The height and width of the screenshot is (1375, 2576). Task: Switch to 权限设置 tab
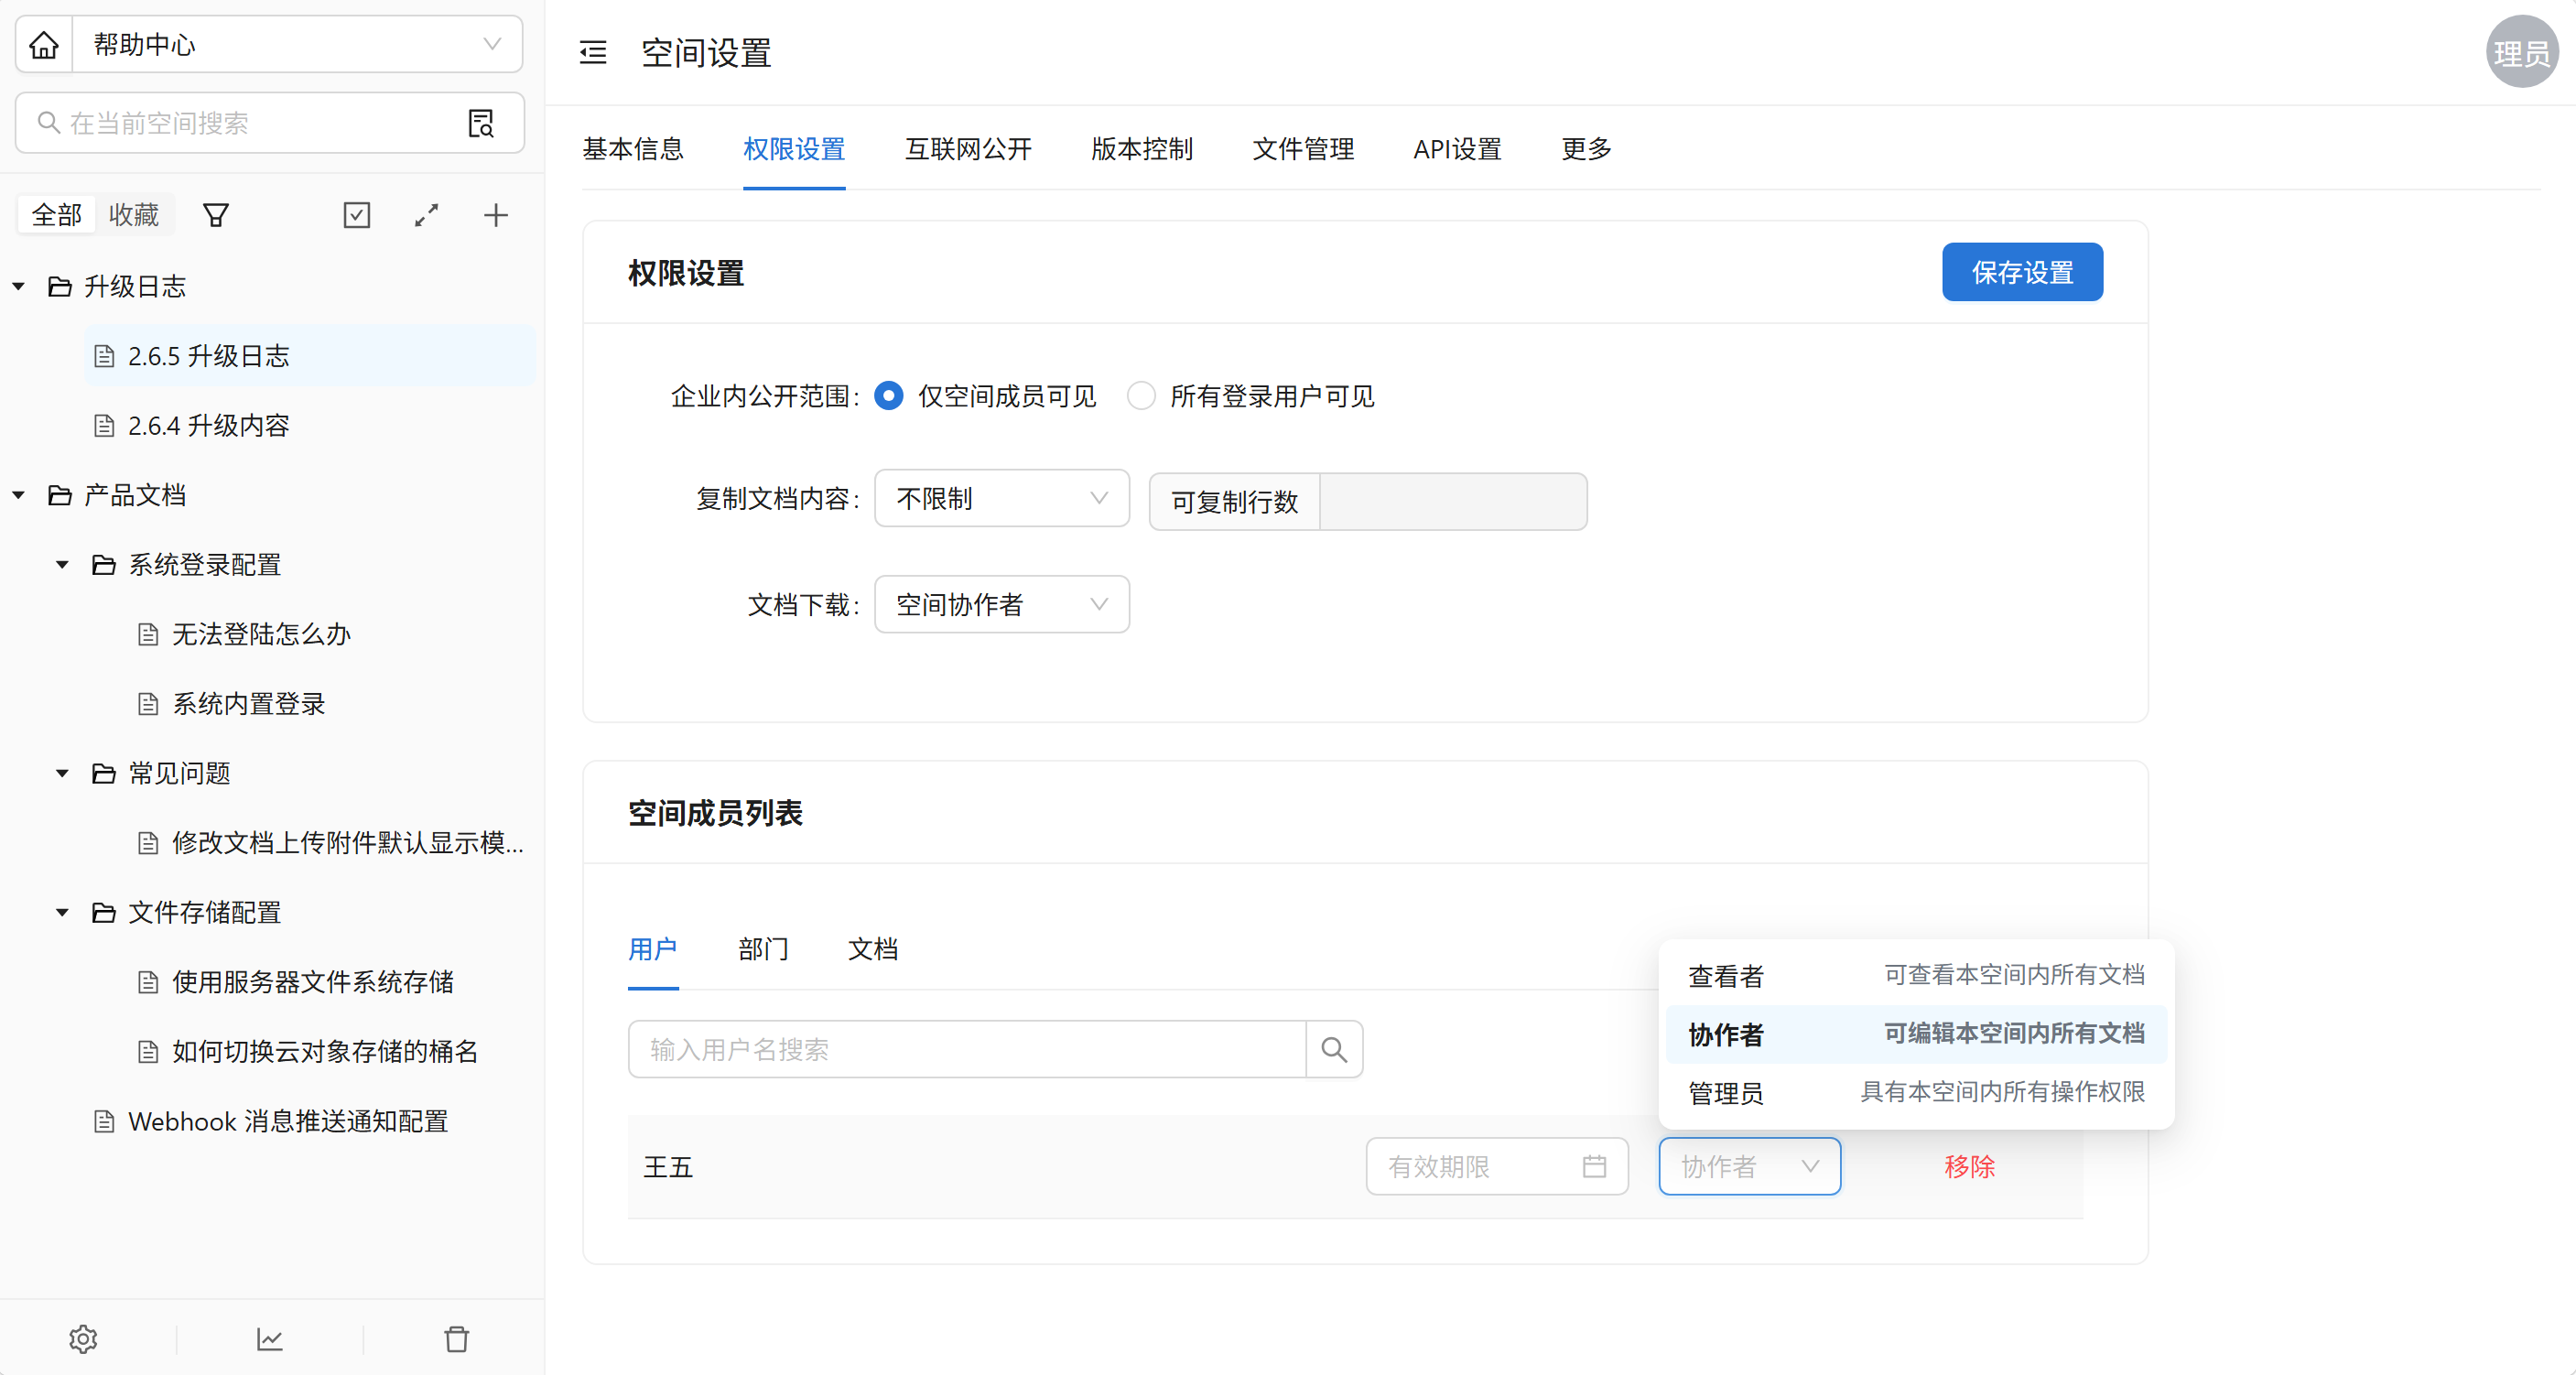pyautogui.click(x=794, y=149)
